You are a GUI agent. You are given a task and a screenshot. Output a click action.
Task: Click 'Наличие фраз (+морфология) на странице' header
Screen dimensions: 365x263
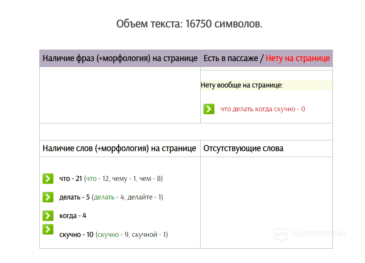click(120, 58)
